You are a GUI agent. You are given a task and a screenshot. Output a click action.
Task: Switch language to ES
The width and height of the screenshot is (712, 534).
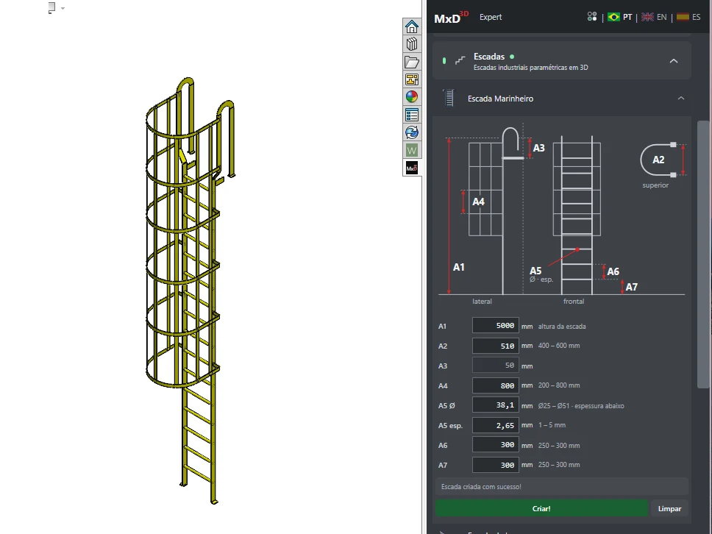point(696,17)
